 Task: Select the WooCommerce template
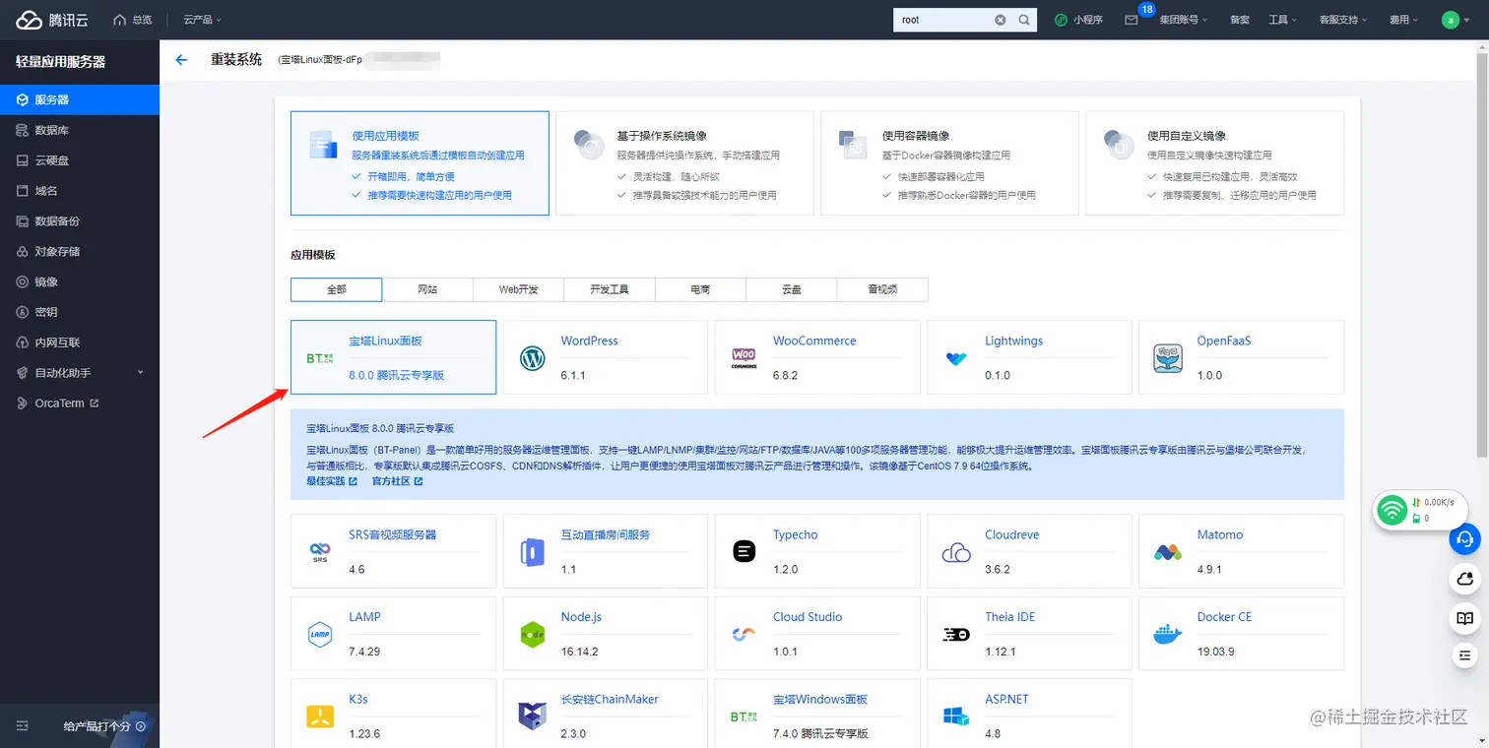pyautogui.click(x=817, y=357)
